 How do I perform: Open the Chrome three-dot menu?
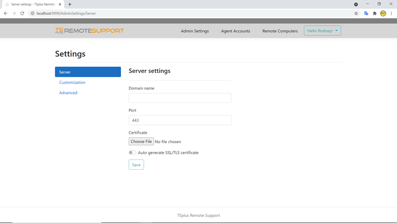[x=391, y=13]
